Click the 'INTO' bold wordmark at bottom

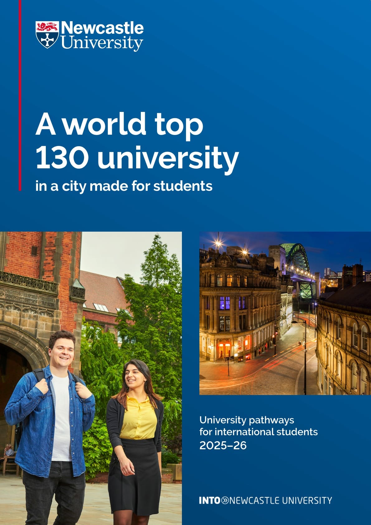pyautogui.click(x=210, y=501)
